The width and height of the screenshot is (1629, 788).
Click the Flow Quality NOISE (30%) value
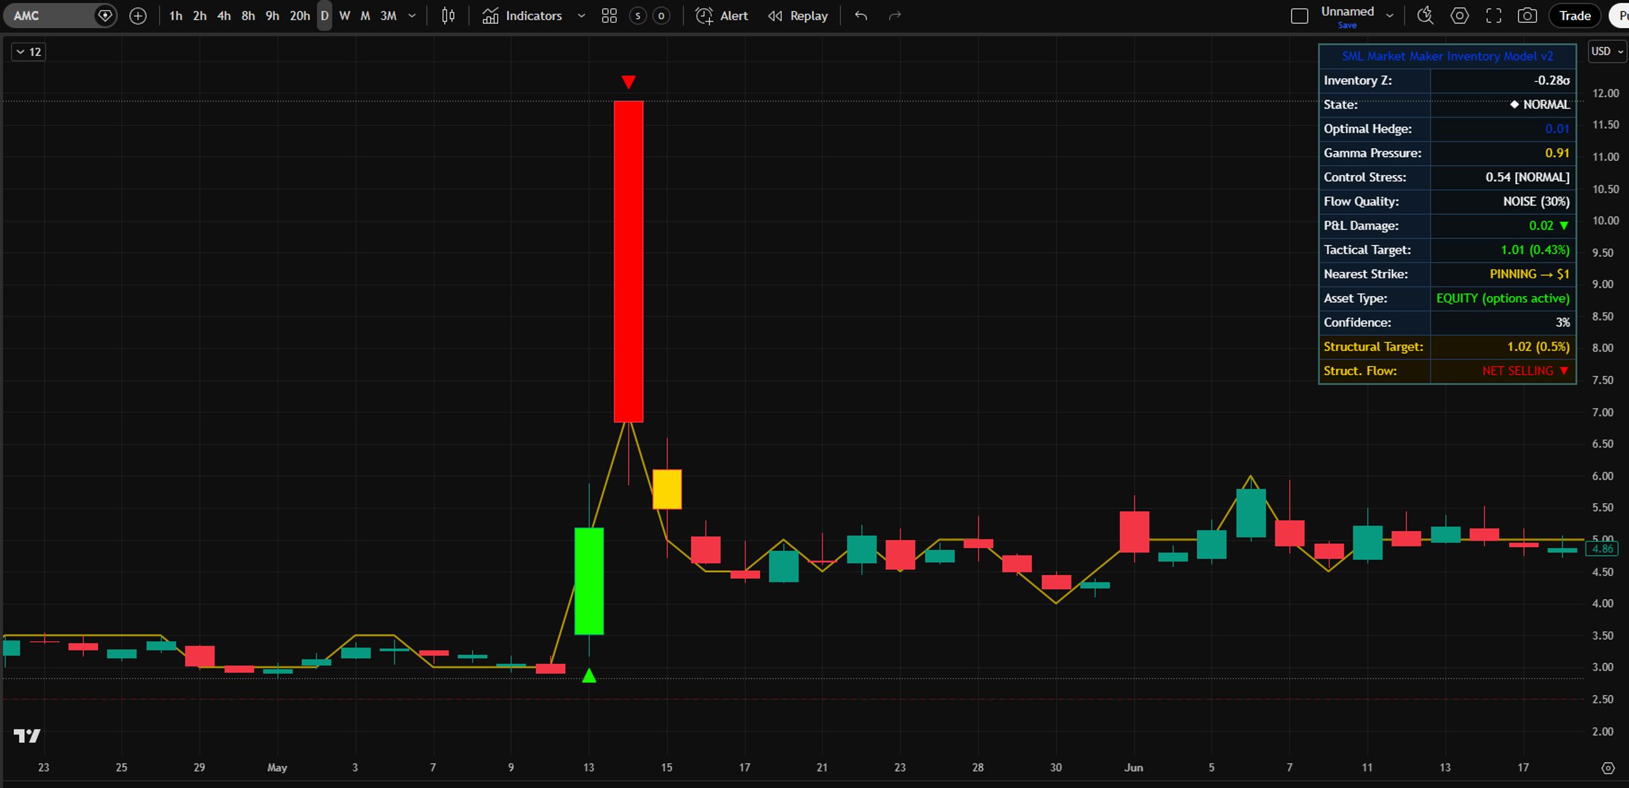click(1536, 202)
